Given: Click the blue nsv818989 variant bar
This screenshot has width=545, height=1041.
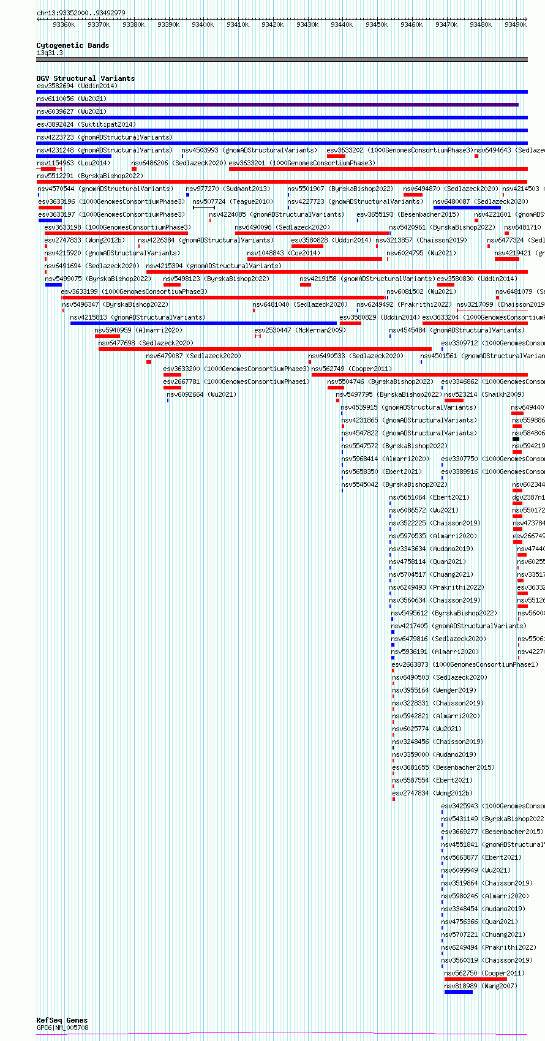Looking at the screenshot, I should click(x=459, y=992).
